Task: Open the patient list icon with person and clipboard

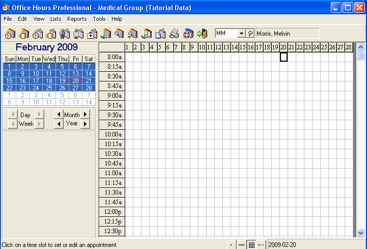Action: tap(65, 34)
